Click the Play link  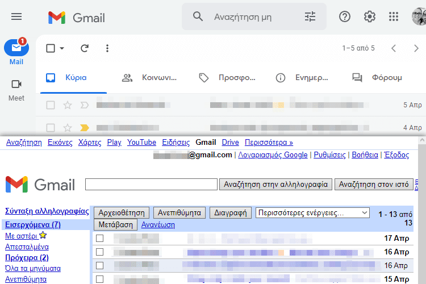tap(114, 143)
